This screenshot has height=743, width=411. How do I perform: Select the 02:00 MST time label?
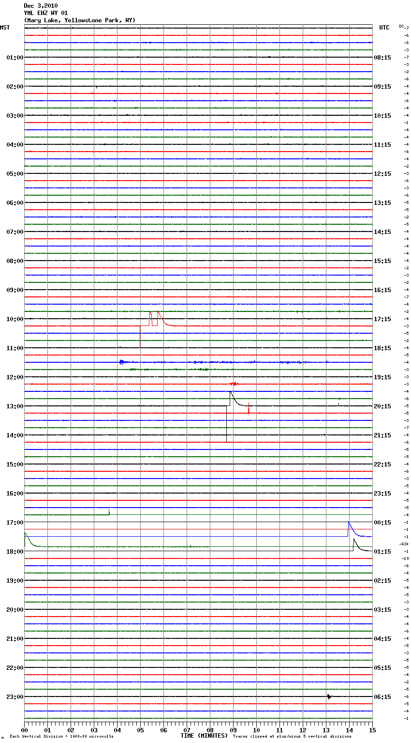click(x=15, y=86)
